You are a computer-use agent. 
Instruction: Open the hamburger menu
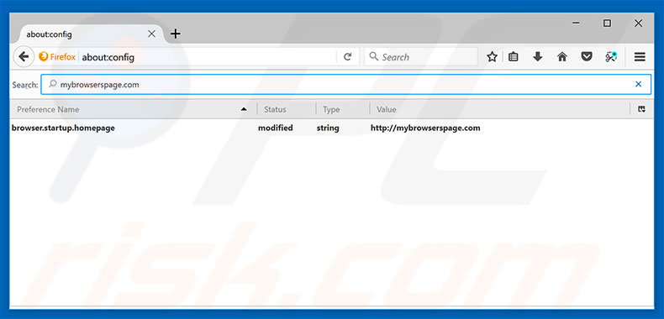pyautogui.click(x=640, y=57)
